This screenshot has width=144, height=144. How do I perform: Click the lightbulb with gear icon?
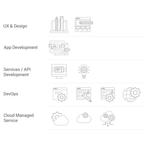(84, 71)
